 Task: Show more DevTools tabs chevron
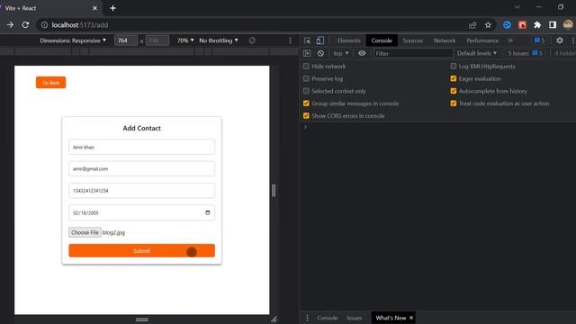(x=510, y=40)
